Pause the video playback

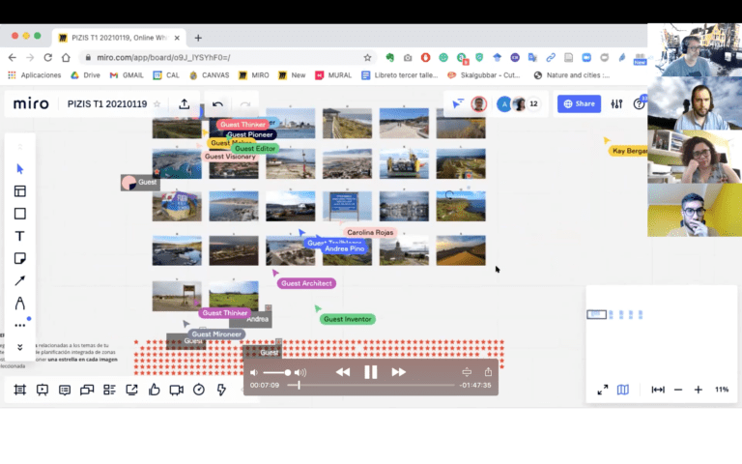371,372
